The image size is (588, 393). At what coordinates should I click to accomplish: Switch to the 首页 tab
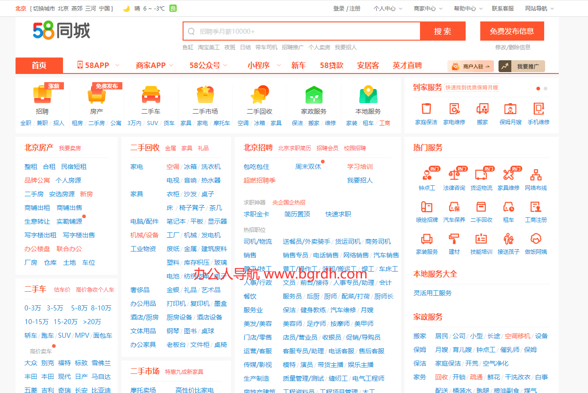39,65
